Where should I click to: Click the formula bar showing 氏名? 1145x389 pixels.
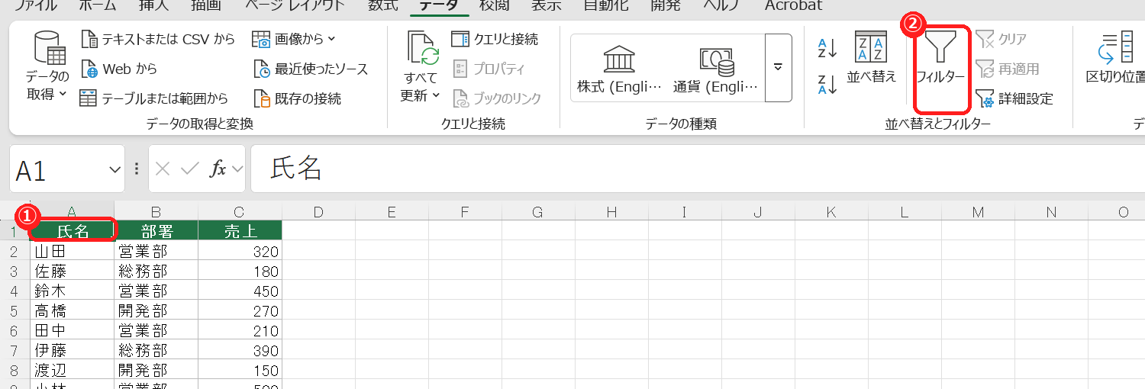pyautogui.click(x=698, y=169)
